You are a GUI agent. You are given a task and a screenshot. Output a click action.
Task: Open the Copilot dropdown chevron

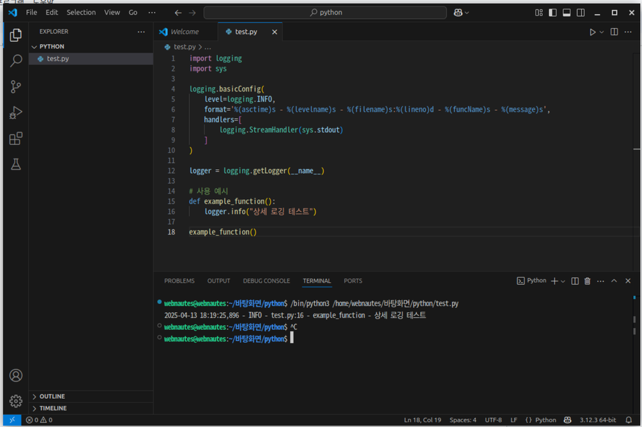pos(467,13)
